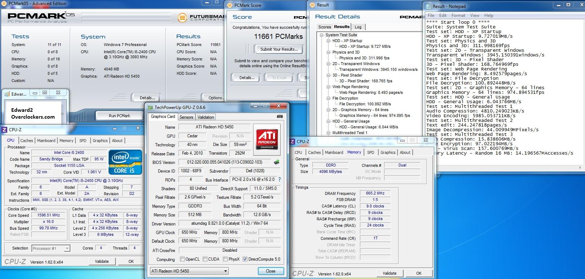Click the Intel Core i5 2400 Name field
Screen dimensions: 585x279
[x=69, y=152]
